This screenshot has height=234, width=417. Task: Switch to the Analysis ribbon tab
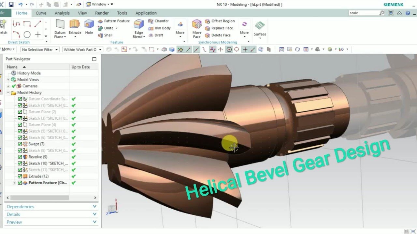(62, 13)
